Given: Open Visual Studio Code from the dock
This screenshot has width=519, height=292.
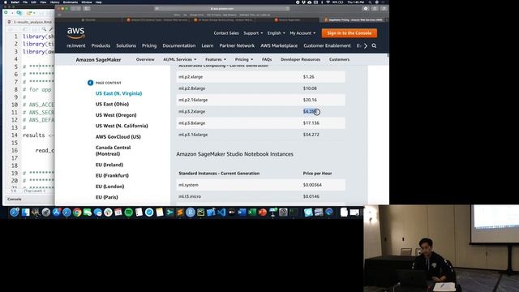Looking at the screenshot, I should coord(221,213).
